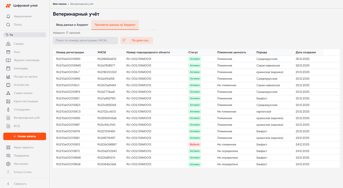Open Настройки gear icon

click(x=8, y=164)
